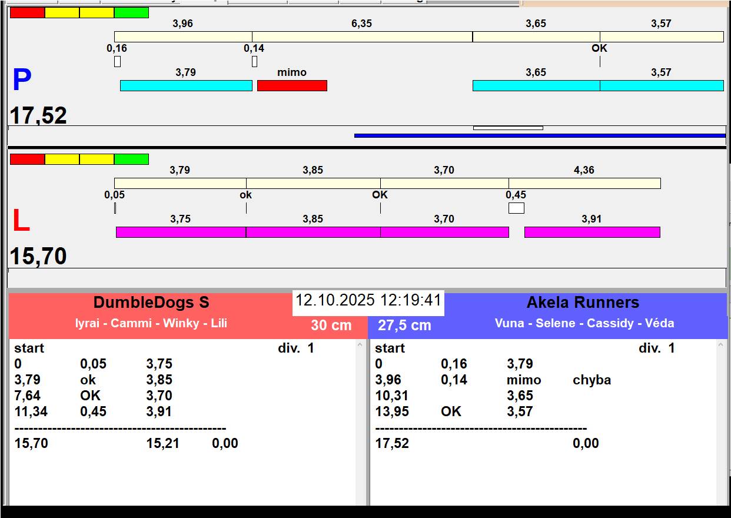Viewport: 731px width, 518px height.
Task: Click the roster 'Iyrai - Cammi - Winky - Lili'
Action: click(x=151, y=323)
